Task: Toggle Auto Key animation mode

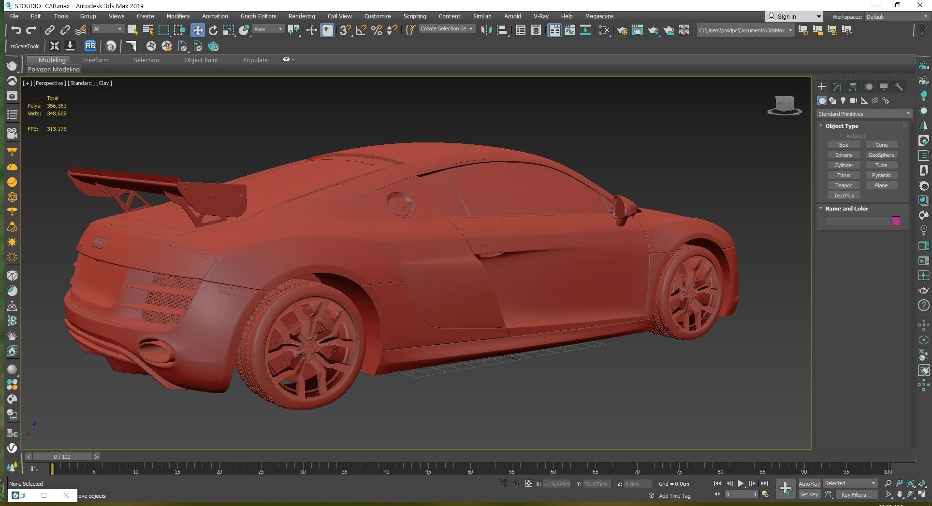Action: [x=809, y=483]
